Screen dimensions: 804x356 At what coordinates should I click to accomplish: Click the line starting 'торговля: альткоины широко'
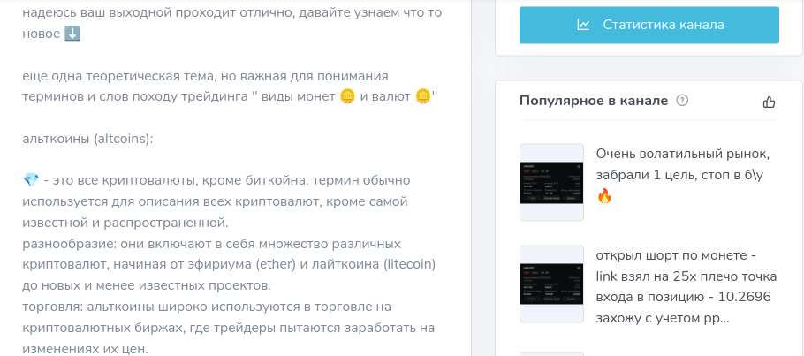(207, 307)
